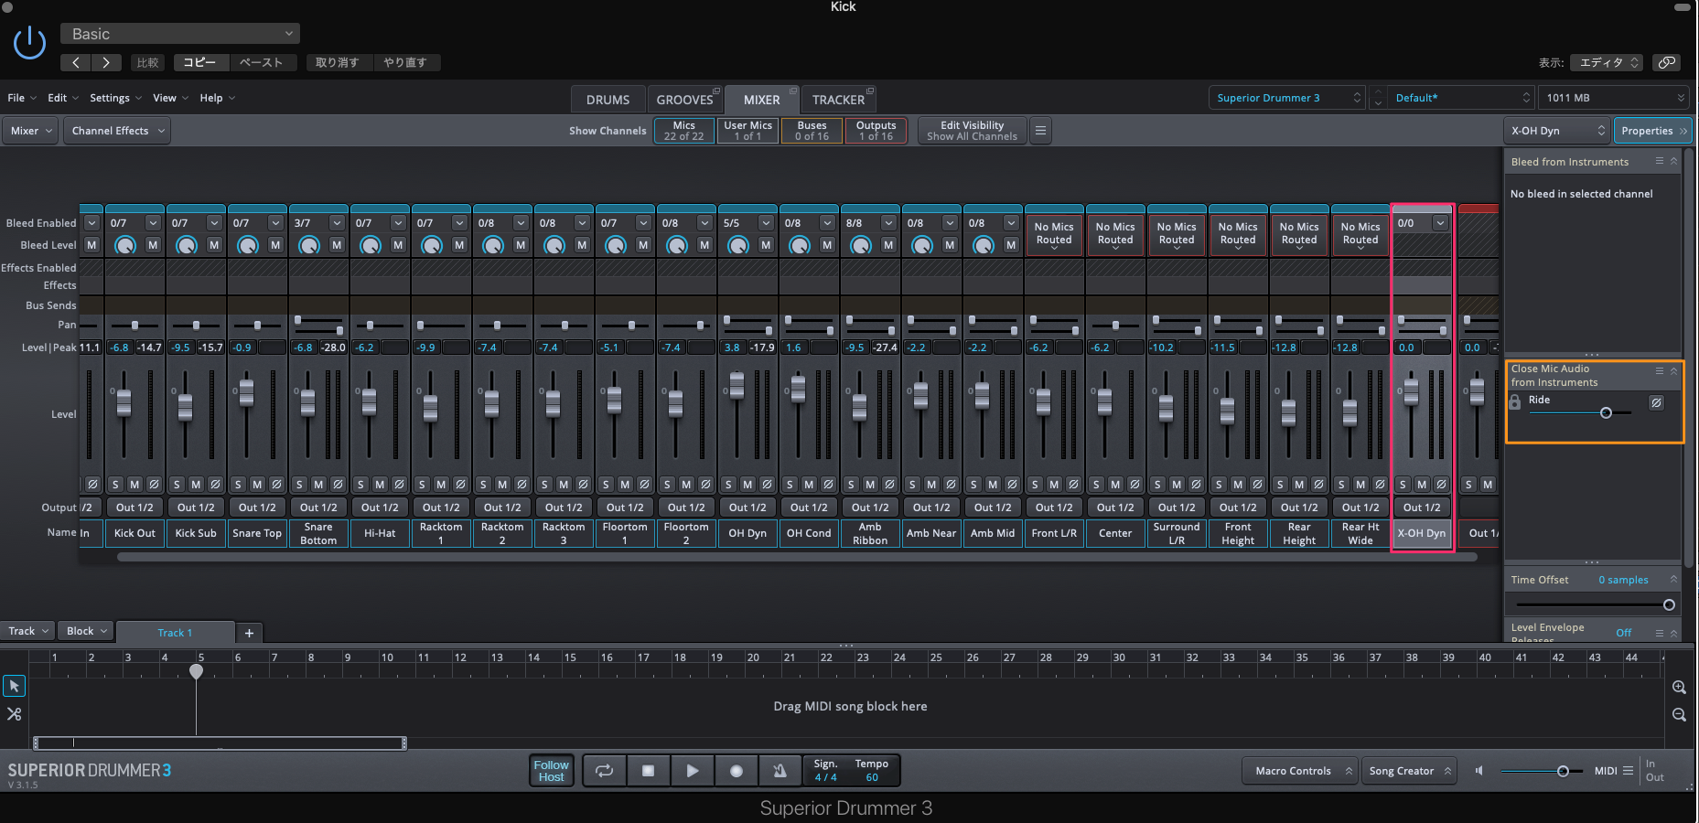Select the scissors cut tool
Image resolution: width=1699 pixels, height=823 pixels.
click(15, 714)
